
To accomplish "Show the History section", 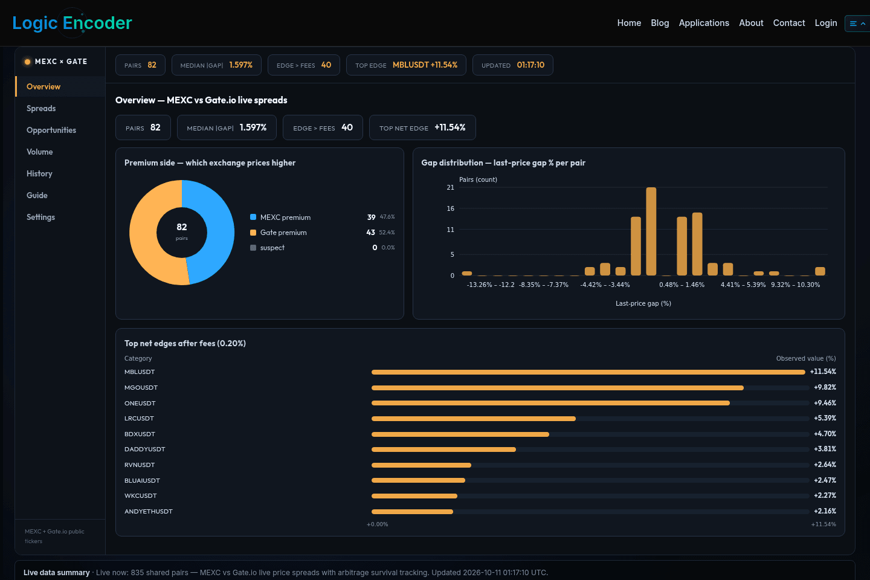I will 60,173.
